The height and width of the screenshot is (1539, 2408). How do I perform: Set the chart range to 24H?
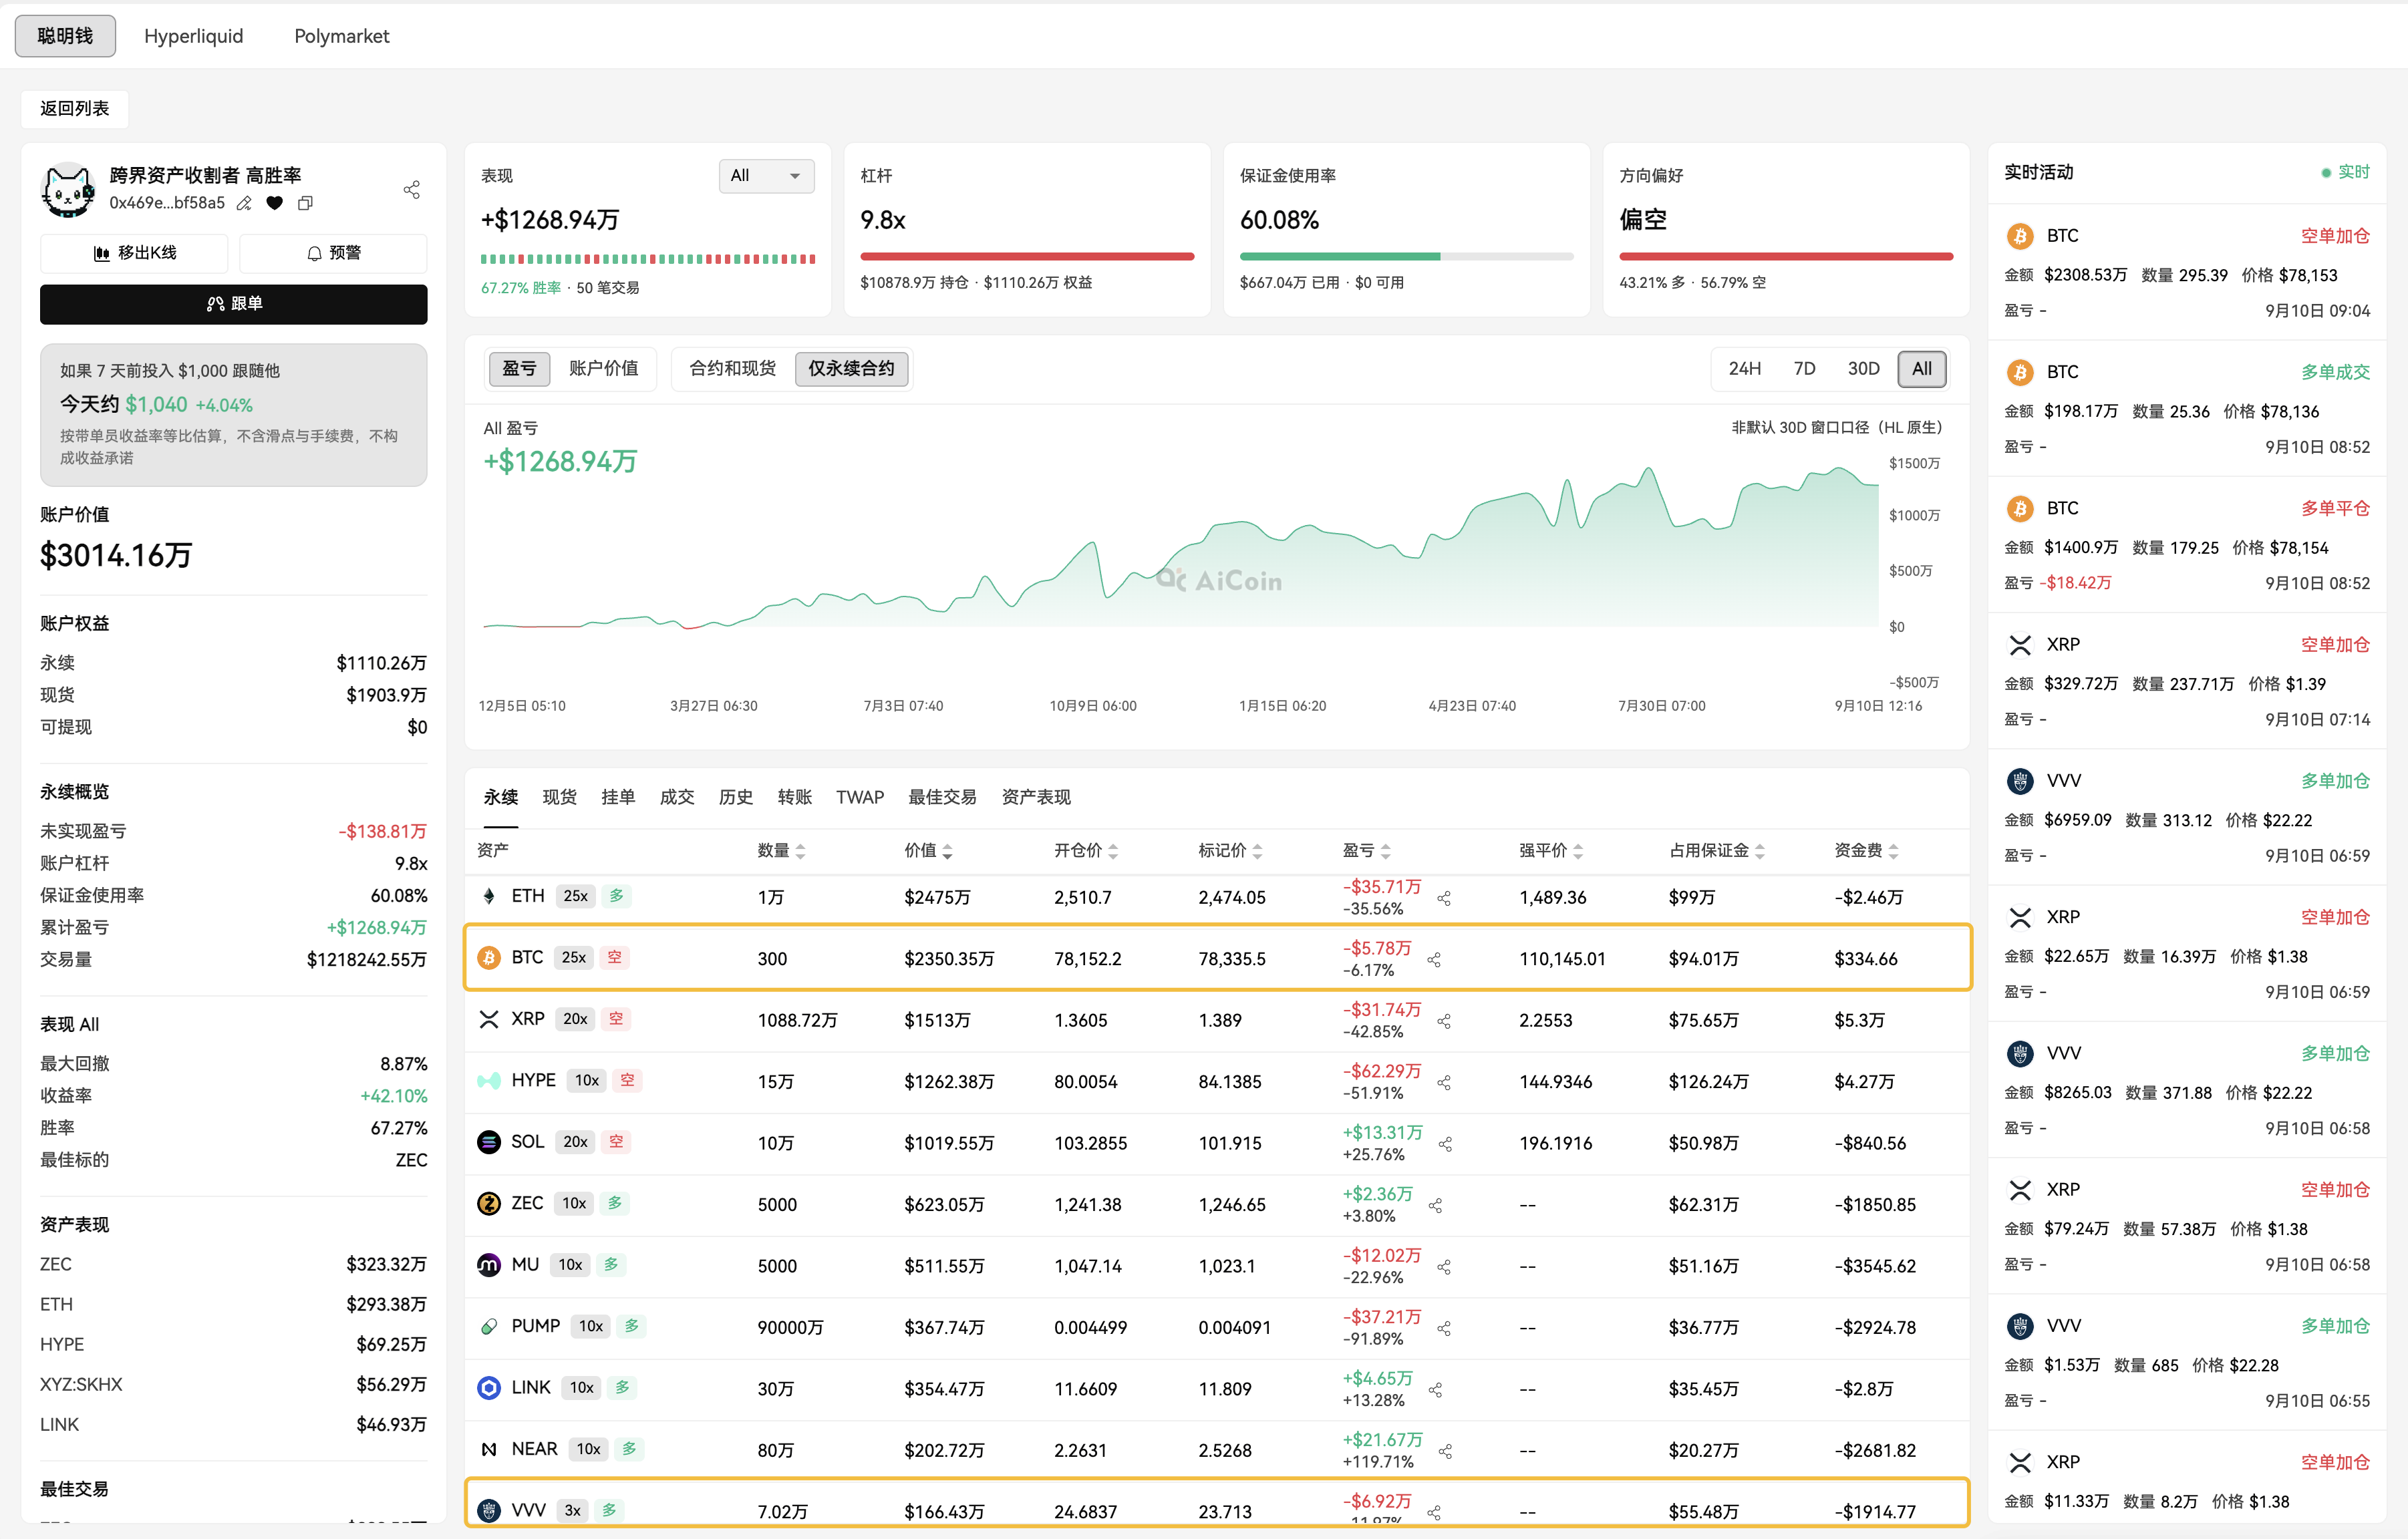pos(1745,368)
